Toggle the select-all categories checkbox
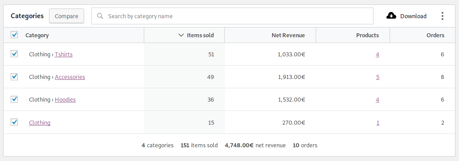 coord(14,35)
